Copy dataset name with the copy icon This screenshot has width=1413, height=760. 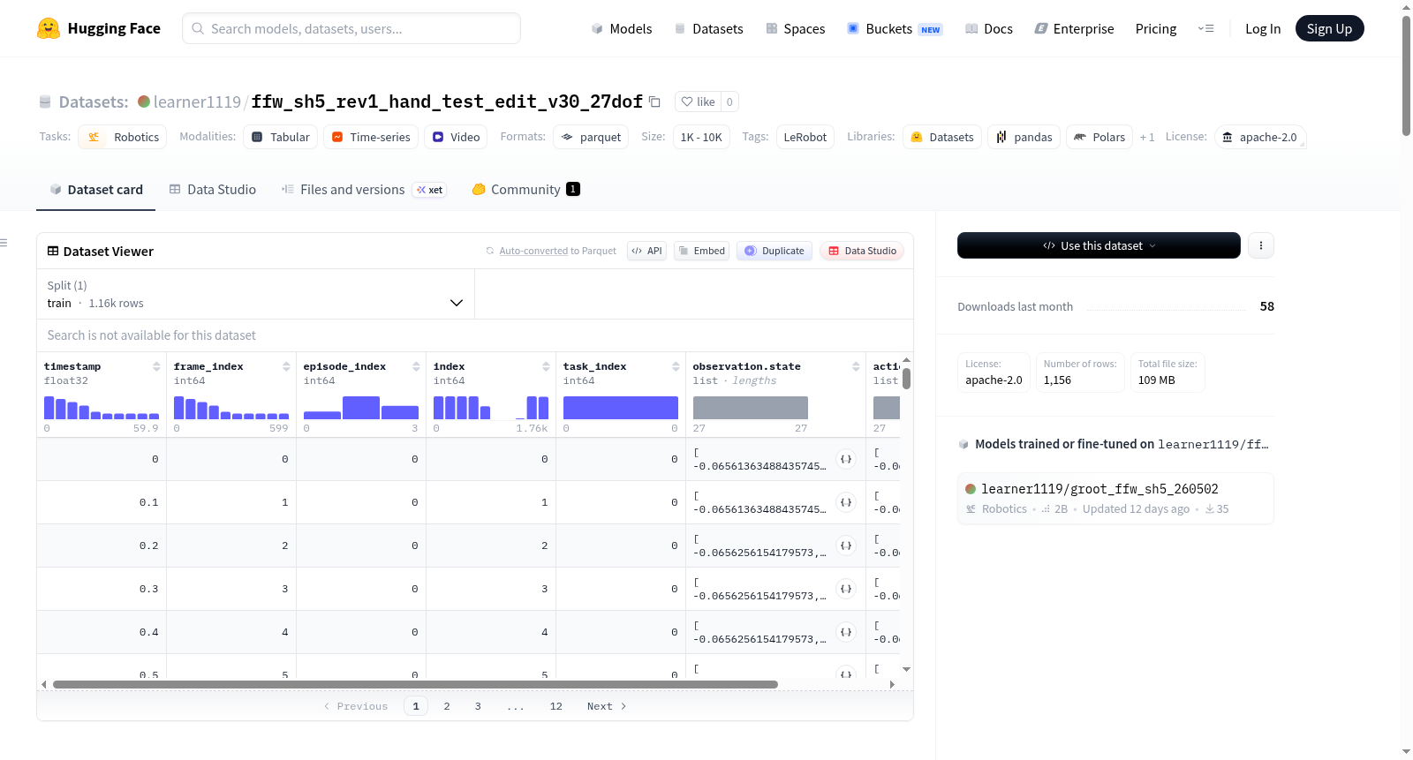[x=654, y=102]
